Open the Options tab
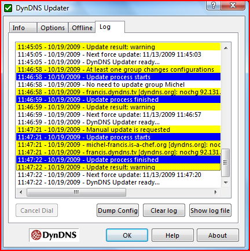This screenshot has height=251, width=250. pos(53,28)
